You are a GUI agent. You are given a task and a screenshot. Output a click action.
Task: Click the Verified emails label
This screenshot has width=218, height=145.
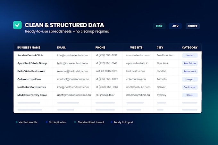click(x=28, y=122)
